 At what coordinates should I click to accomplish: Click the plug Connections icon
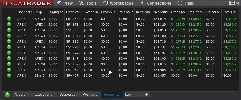tap(142, 3)
